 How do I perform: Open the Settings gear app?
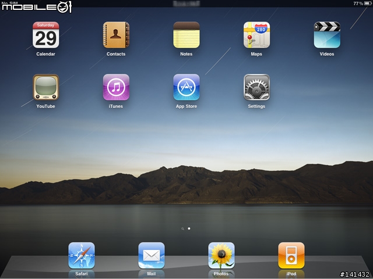[x=256, y=87]
